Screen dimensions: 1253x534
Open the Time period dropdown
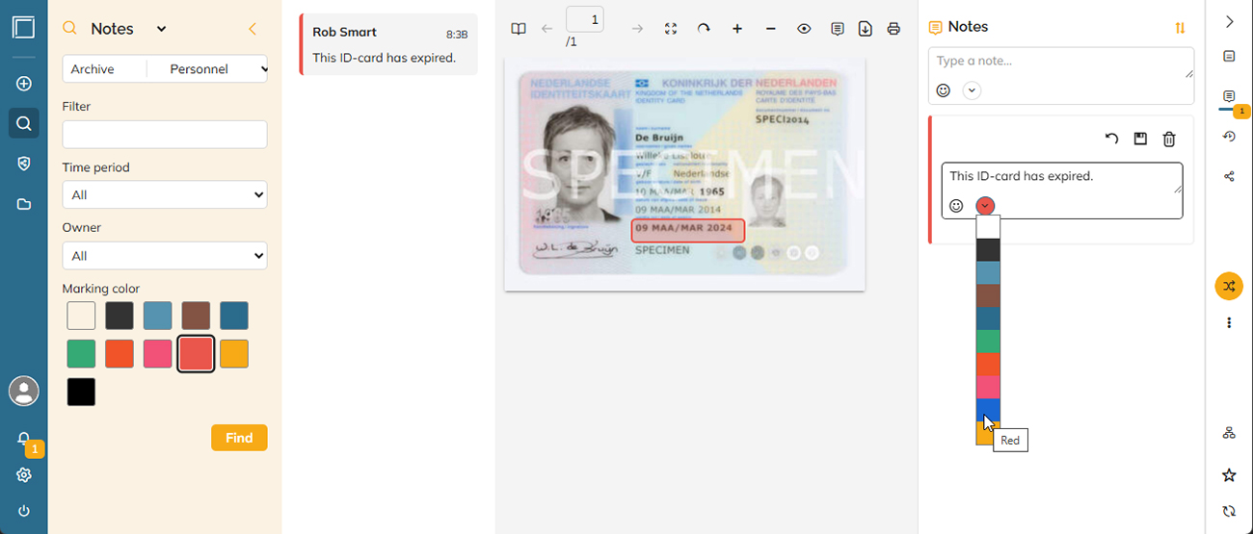click(x=165, y=194)
